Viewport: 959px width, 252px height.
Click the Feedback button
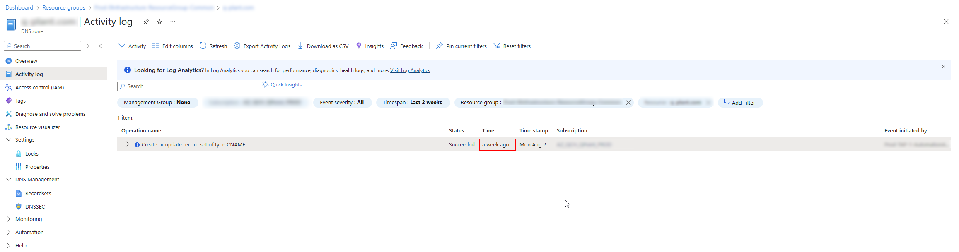pyautogui.click(x=406, y=46)
